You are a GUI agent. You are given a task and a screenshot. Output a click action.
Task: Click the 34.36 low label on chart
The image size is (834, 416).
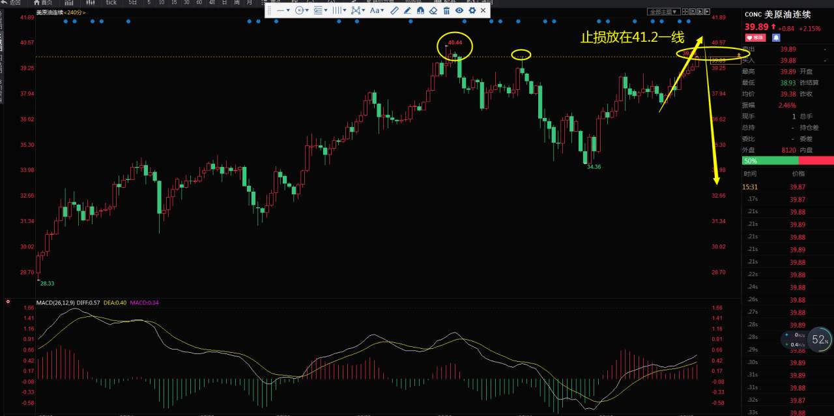pos(593,167)
